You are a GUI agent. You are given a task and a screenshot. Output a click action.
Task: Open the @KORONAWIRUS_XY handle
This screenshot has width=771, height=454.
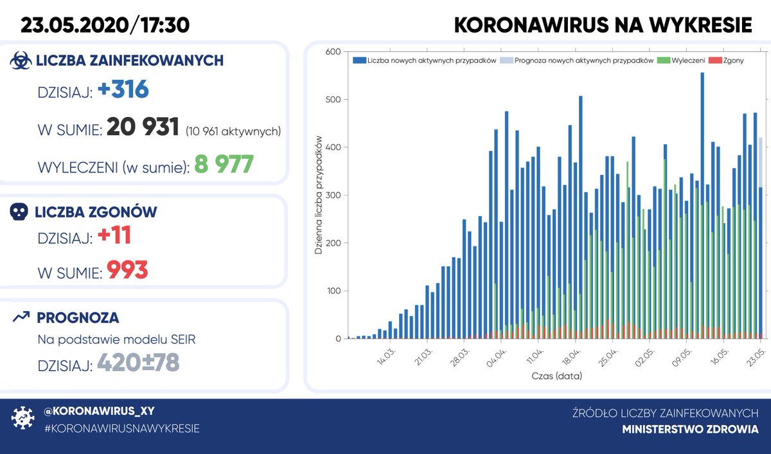point(99,412)
